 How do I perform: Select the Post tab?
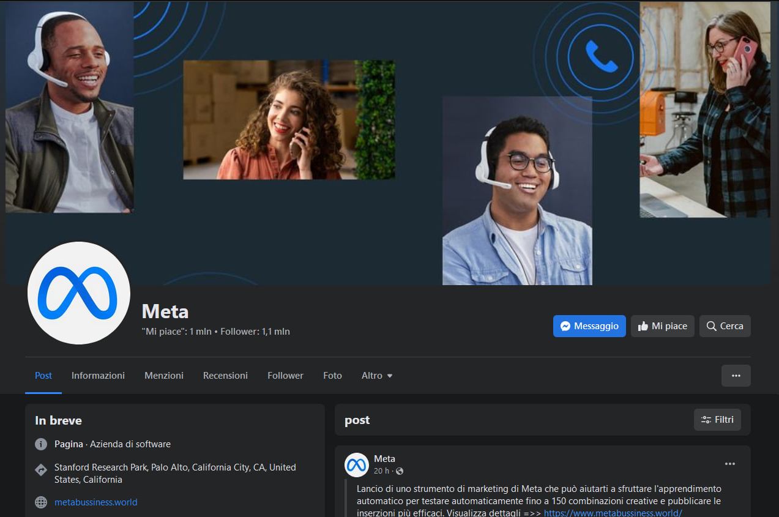(x=43, y=376)
